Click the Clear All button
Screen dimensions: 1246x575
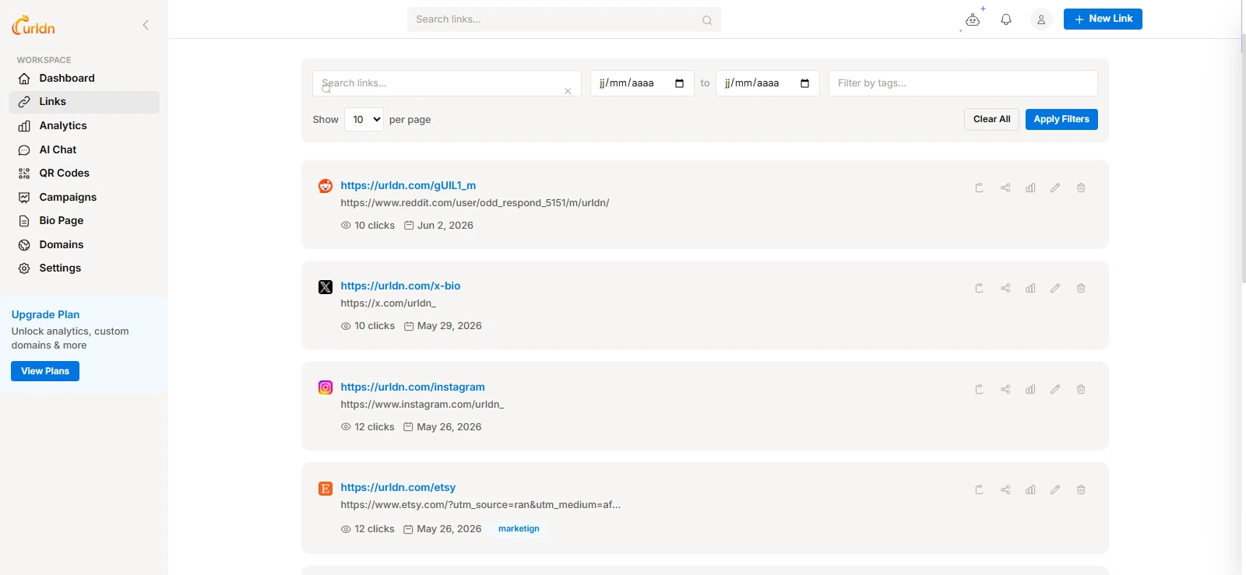991,119
